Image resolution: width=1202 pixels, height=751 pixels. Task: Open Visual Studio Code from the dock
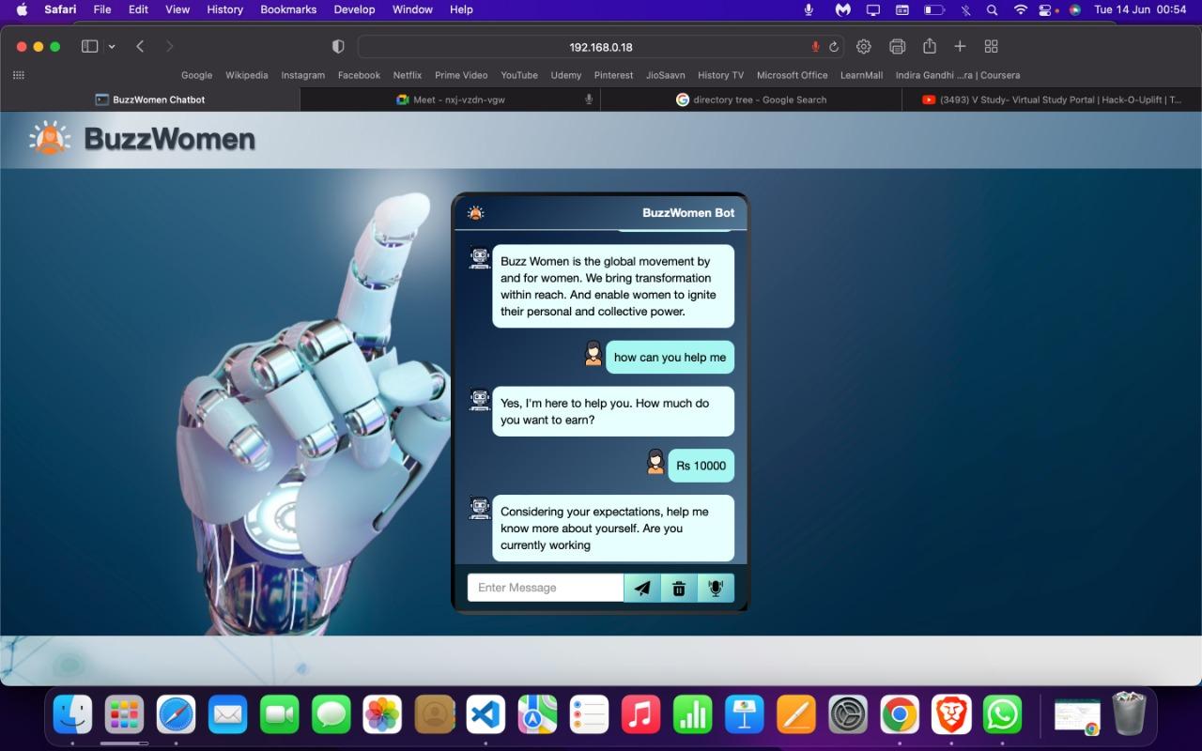pyautogui.click(x=485, y=715)
